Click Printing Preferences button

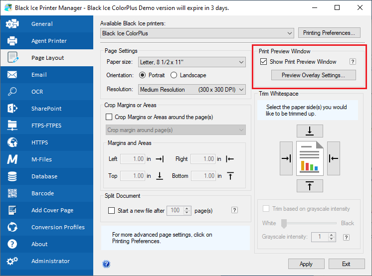point(329,33)
